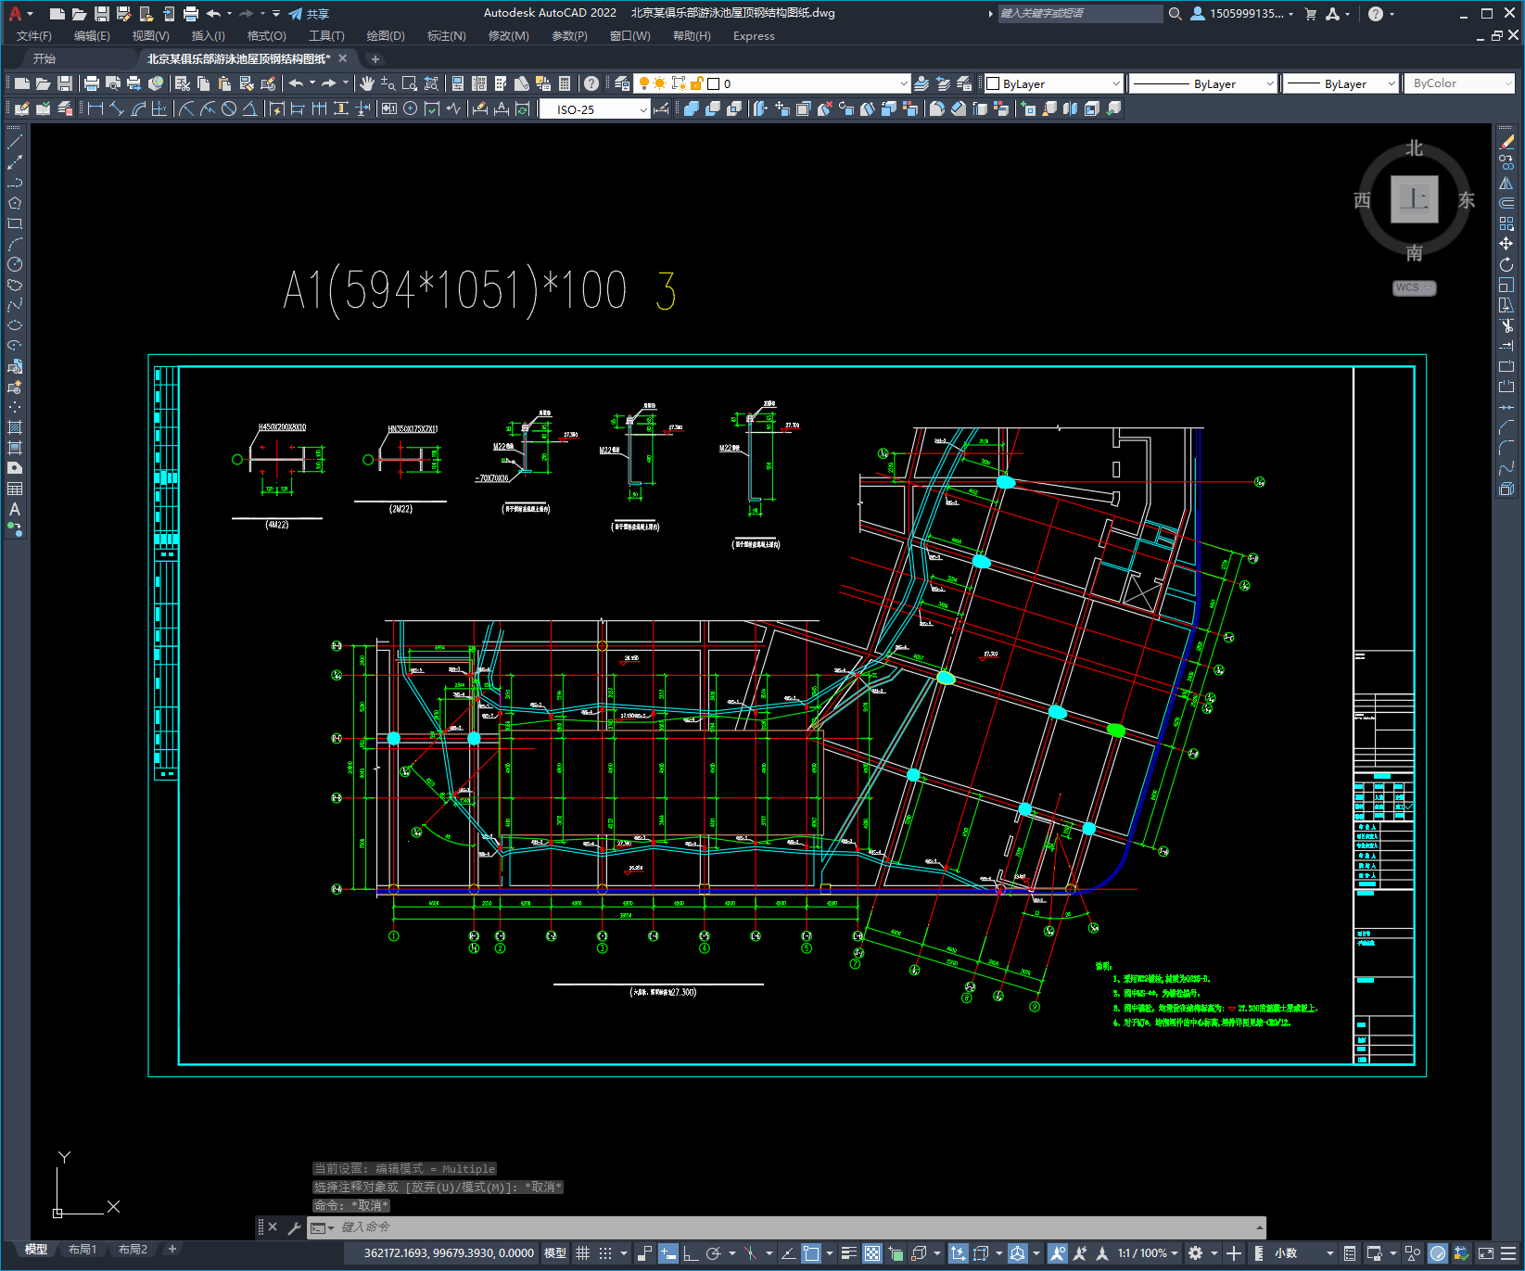The width and height of the screenshot is (1525, 1271).
Task: Select the Move tool in modify toolbar
Action: (x=1506, y=245)
